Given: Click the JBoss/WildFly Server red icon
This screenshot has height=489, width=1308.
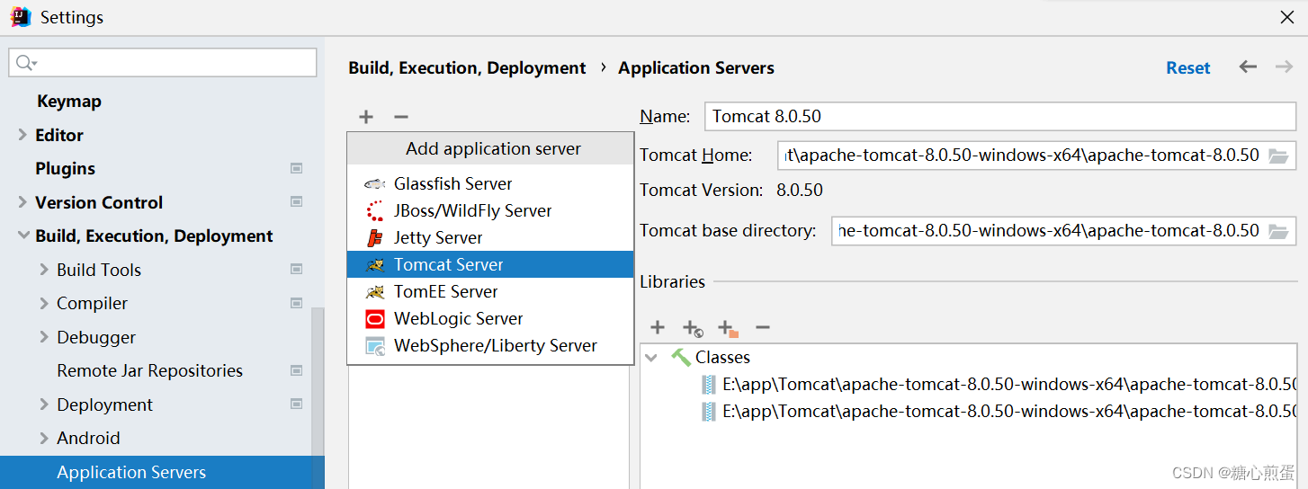Looking at the screenshot, I should (375, 210).
